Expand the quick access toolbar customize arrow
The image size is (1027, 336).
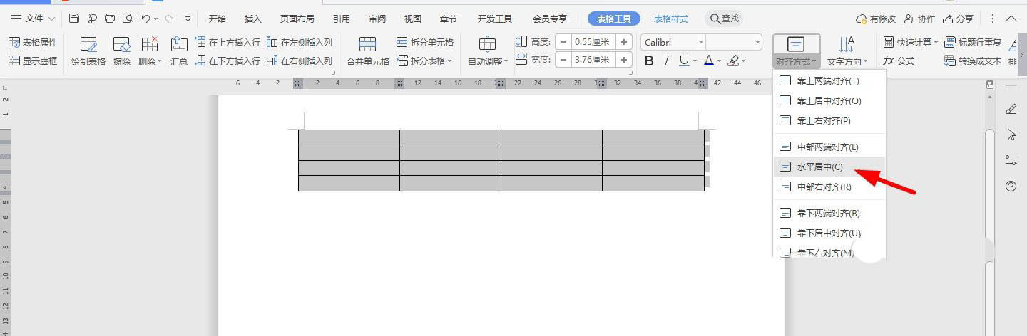coord(188,19)
